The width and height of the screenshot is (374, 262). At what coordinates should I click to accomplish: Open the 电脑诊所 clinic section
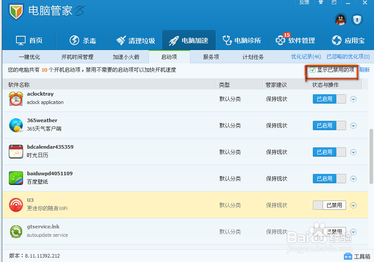click(x=242, y=40)
